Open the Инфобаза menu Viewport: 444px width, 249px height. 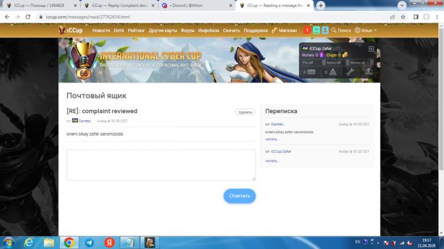pyautogui.click(x=209, y=30)
